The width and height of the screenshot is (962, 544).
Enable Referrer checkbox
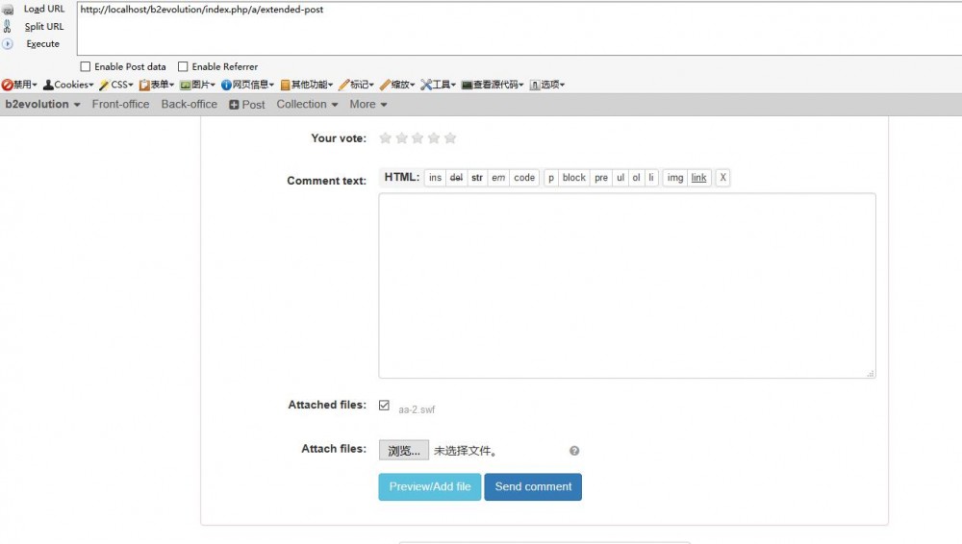tap(183, 66)
